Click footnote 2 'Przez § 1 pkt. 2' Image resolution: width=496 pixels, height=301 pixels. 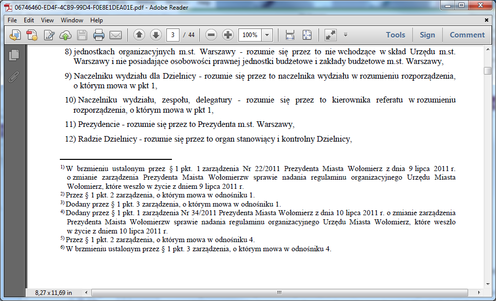[x=90, y=195]
